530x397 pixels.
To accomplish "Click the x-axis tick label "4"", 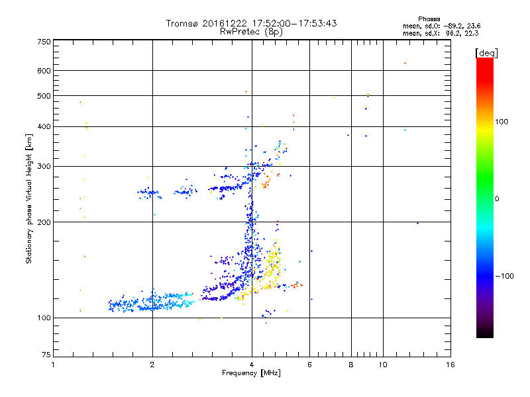I will [x=252, y=365].
